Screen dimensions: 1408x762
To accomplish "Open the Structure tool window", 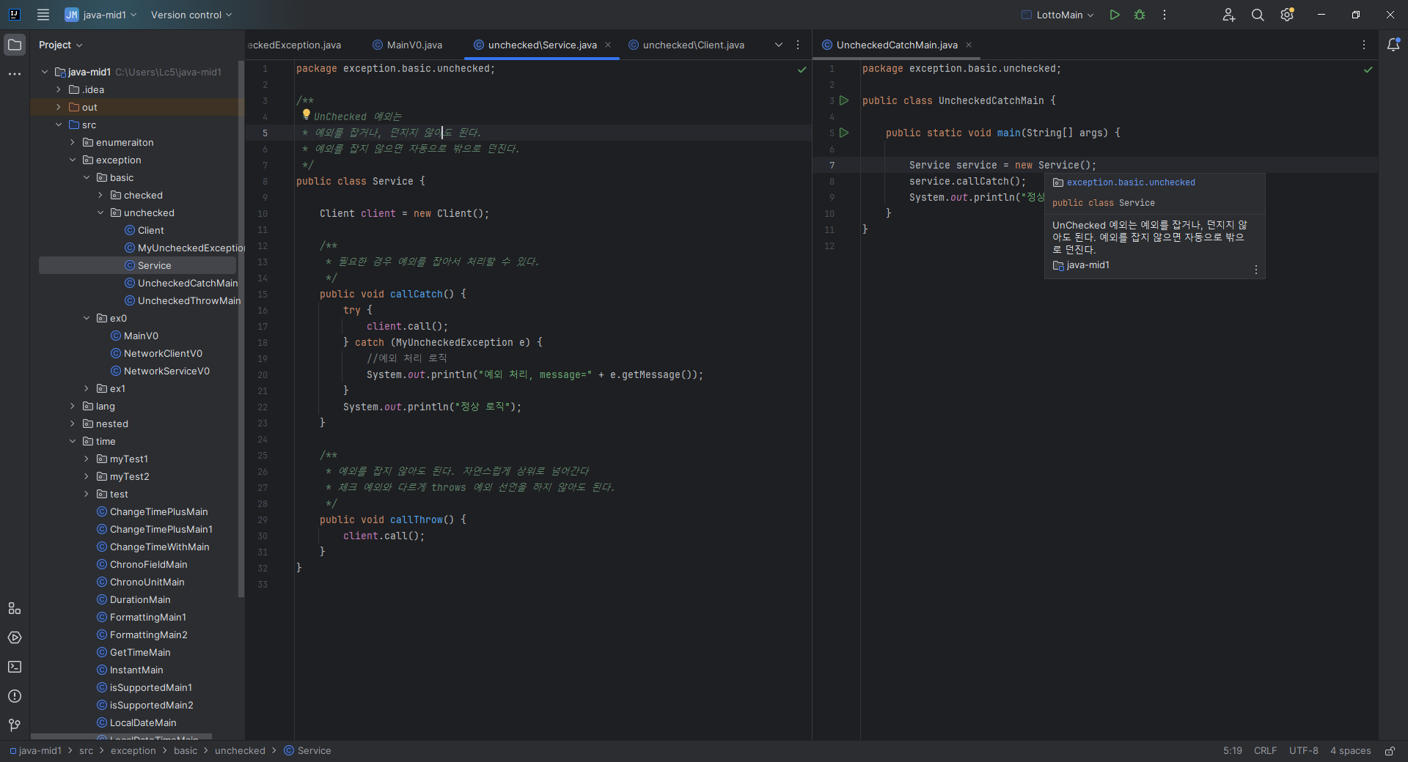I will coord(15,608).
